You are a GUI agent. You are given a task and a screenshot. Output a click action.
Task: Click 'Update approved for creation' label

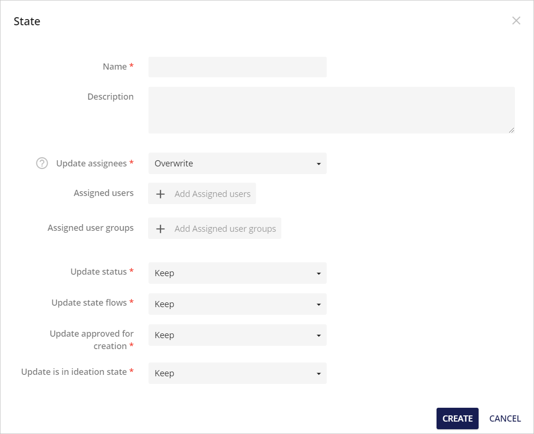92,340
